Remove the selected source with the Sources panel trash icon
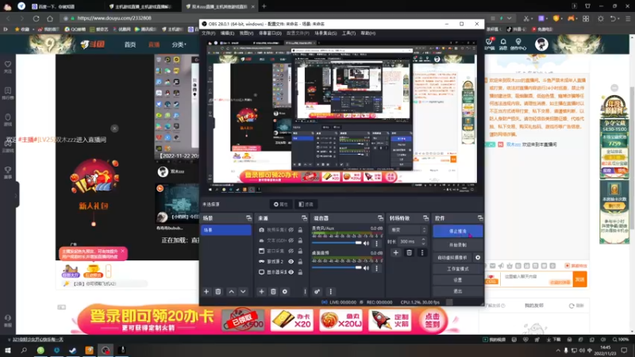 273,291
